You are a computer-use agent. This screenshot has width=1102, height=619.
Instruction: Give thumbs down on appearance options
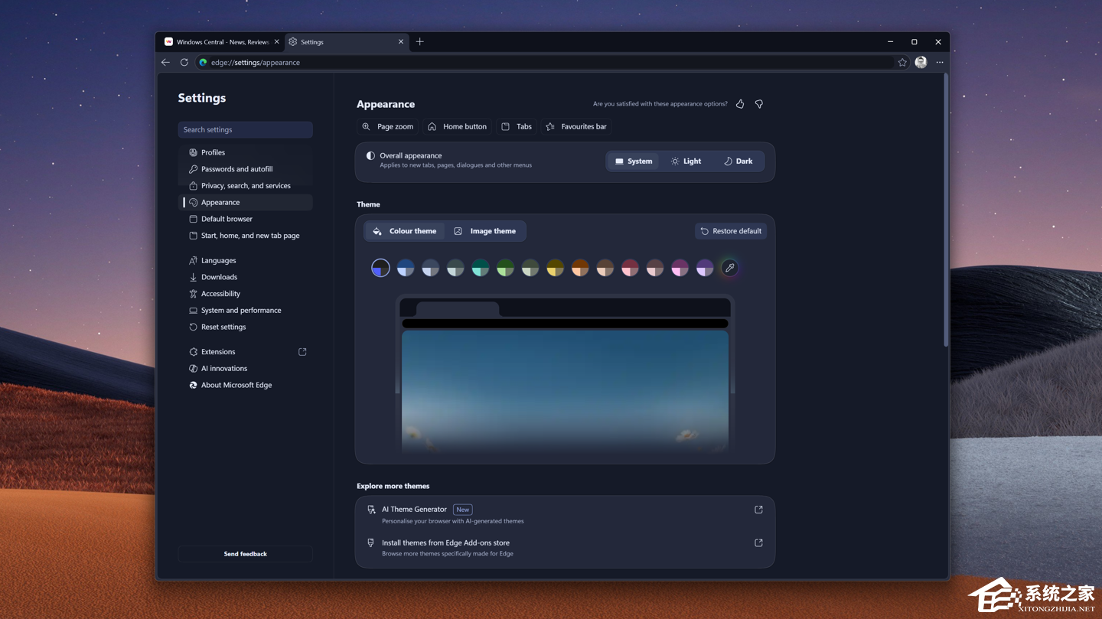[x=759, y=104]
